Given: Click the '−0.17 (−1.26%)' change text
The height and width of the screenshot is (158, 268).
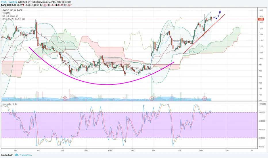Looking at the screenshot, I should [x=32, y=5].
